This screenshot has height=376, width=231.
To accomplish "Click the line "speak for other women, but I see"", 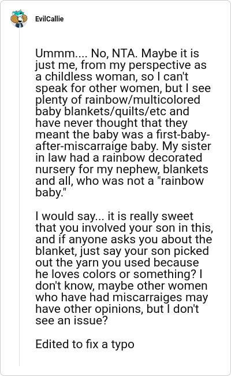I will 123,88.
